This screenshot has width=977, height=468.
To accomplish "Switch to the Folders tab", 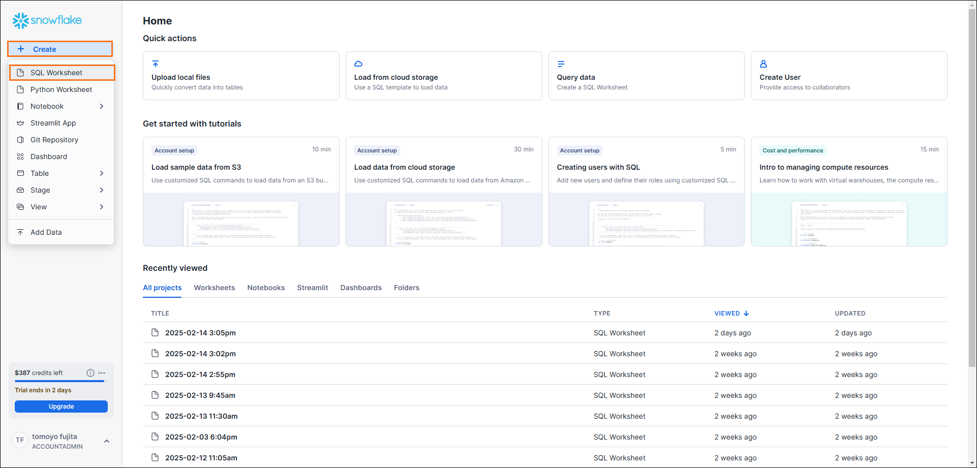I will pos(407,288).
